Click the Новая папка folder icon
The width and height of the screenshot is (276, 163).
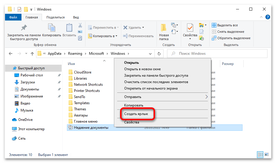[164, 28]
